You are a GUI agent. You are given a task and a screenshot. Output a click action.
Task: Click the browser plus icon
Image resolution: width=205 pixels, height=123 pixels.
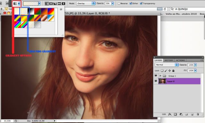coord(2,9)
